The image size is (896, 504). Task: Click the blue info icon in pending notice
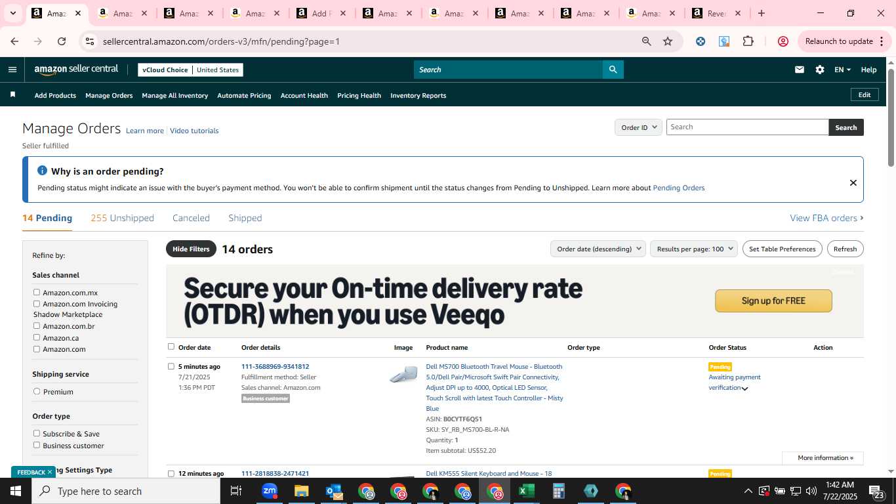tap(42, 171)
